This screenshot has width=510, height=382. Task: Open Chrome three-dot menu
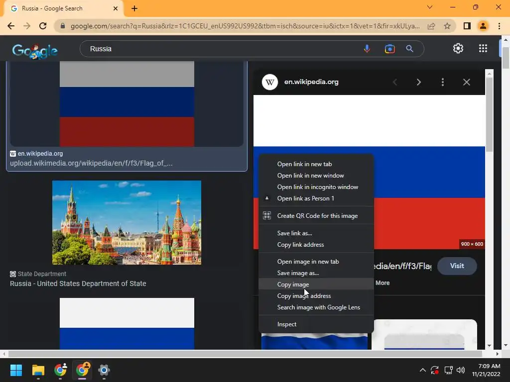pyautogui.click(x=499, y=26)
